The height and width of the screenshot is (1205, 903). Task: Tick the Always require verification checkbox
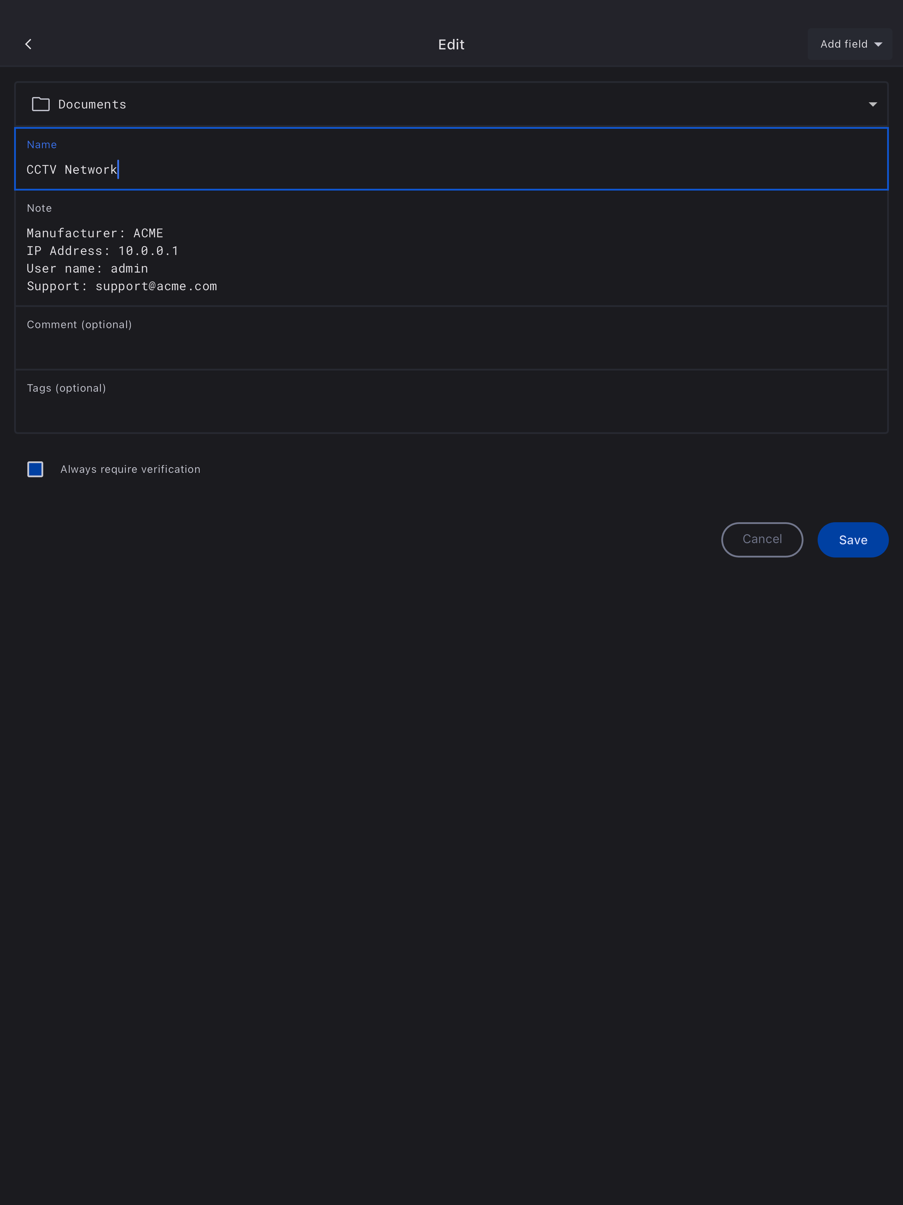pyautogui.click(x=35, y=469)
